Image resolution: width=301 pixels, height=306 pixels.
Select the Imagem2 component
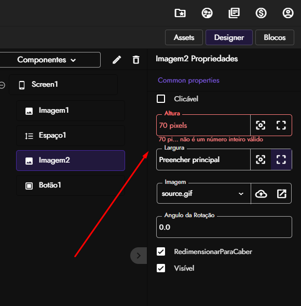(x=71, y=161)
